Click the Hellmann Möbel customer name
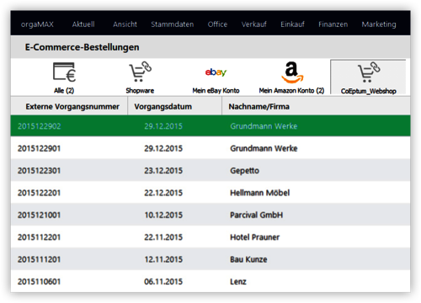 pos(259,193)
